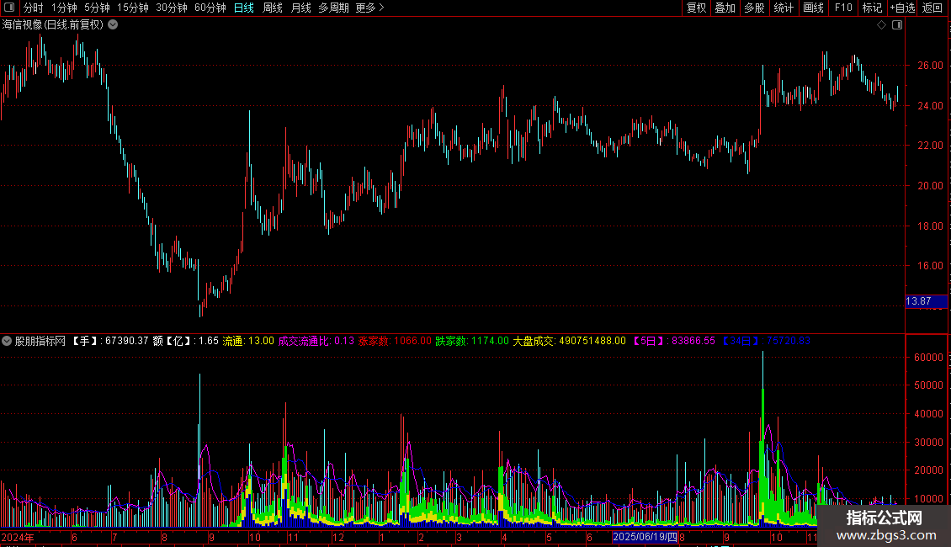
Task: Click the 返回 back button
Action: (932, 8)
